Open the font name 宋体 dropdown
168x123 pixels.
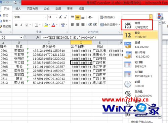pyautogui.click(x=46, y=17)
